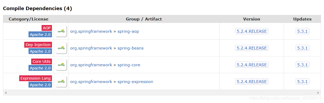Viewport: 324px width, 103px height.
Task: Click Apache 2.0 license in spring-aop row
Action: tap(40, 35)
